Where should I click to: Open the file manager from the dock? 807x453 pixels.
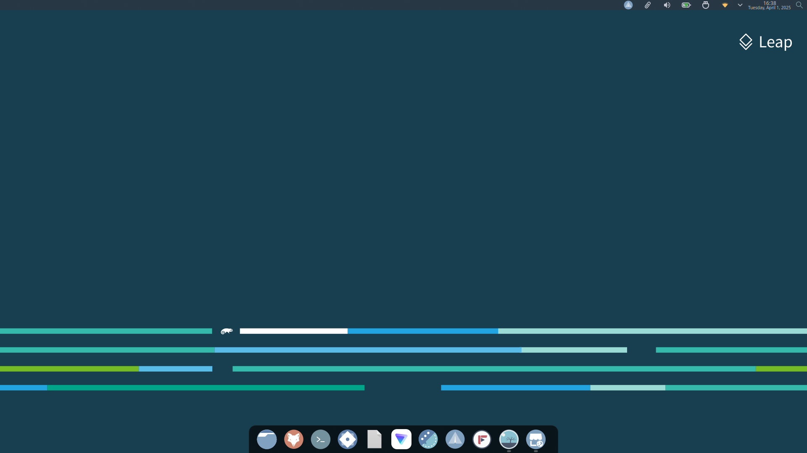(267, 439)
